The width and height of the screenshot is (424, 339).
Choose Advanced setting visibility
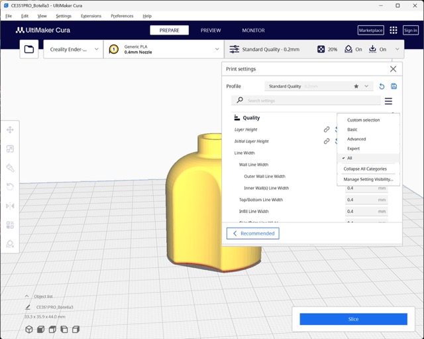pyautogui.click(x=356, y=139)
